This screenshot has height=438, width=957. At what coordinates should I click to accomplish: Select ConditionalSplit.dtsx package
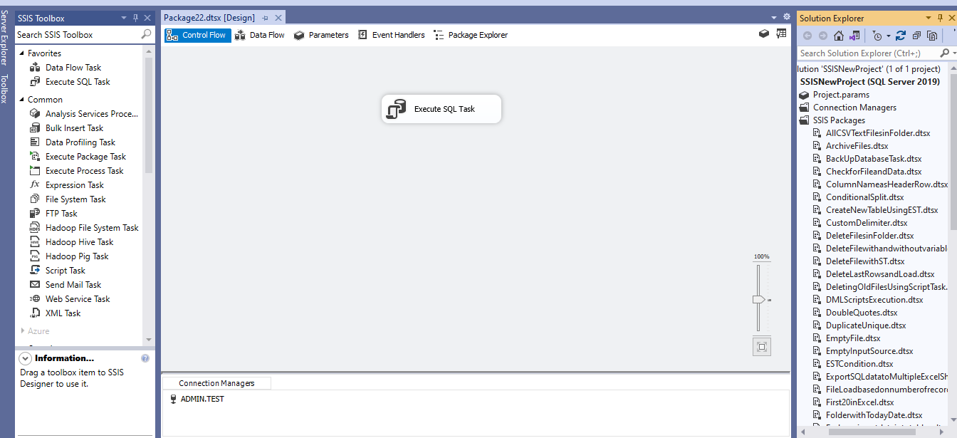click(864, 197)
